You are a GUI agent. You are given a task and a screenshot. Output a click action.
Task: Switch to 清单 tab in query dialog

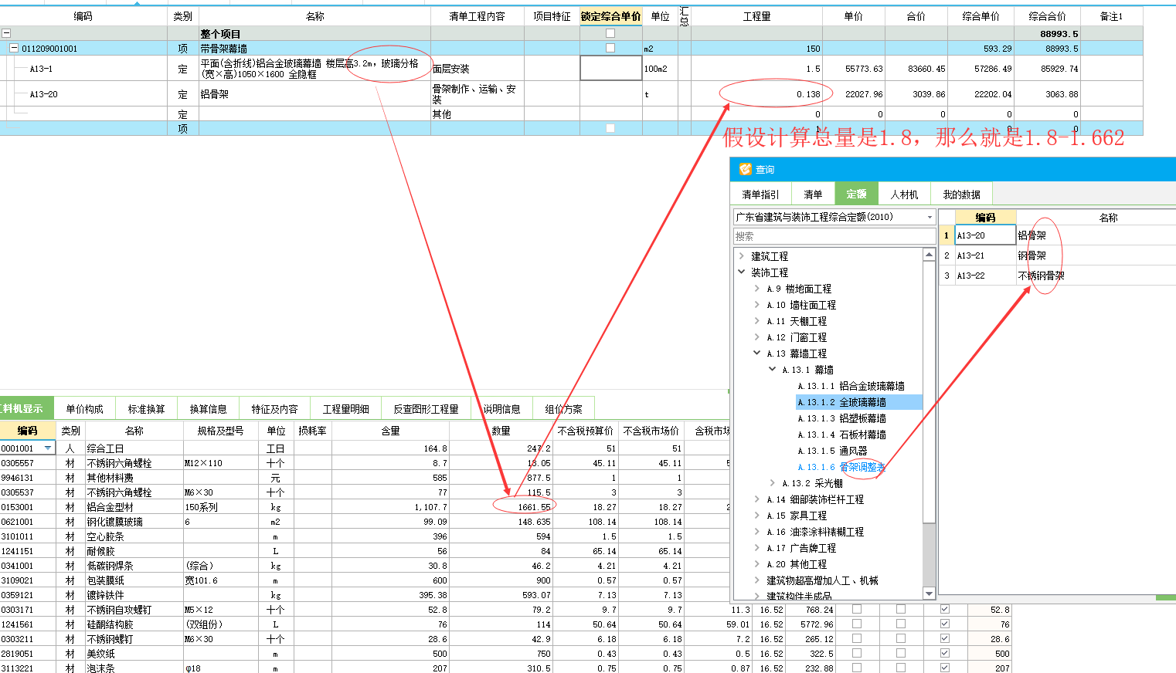coord(813,194)
